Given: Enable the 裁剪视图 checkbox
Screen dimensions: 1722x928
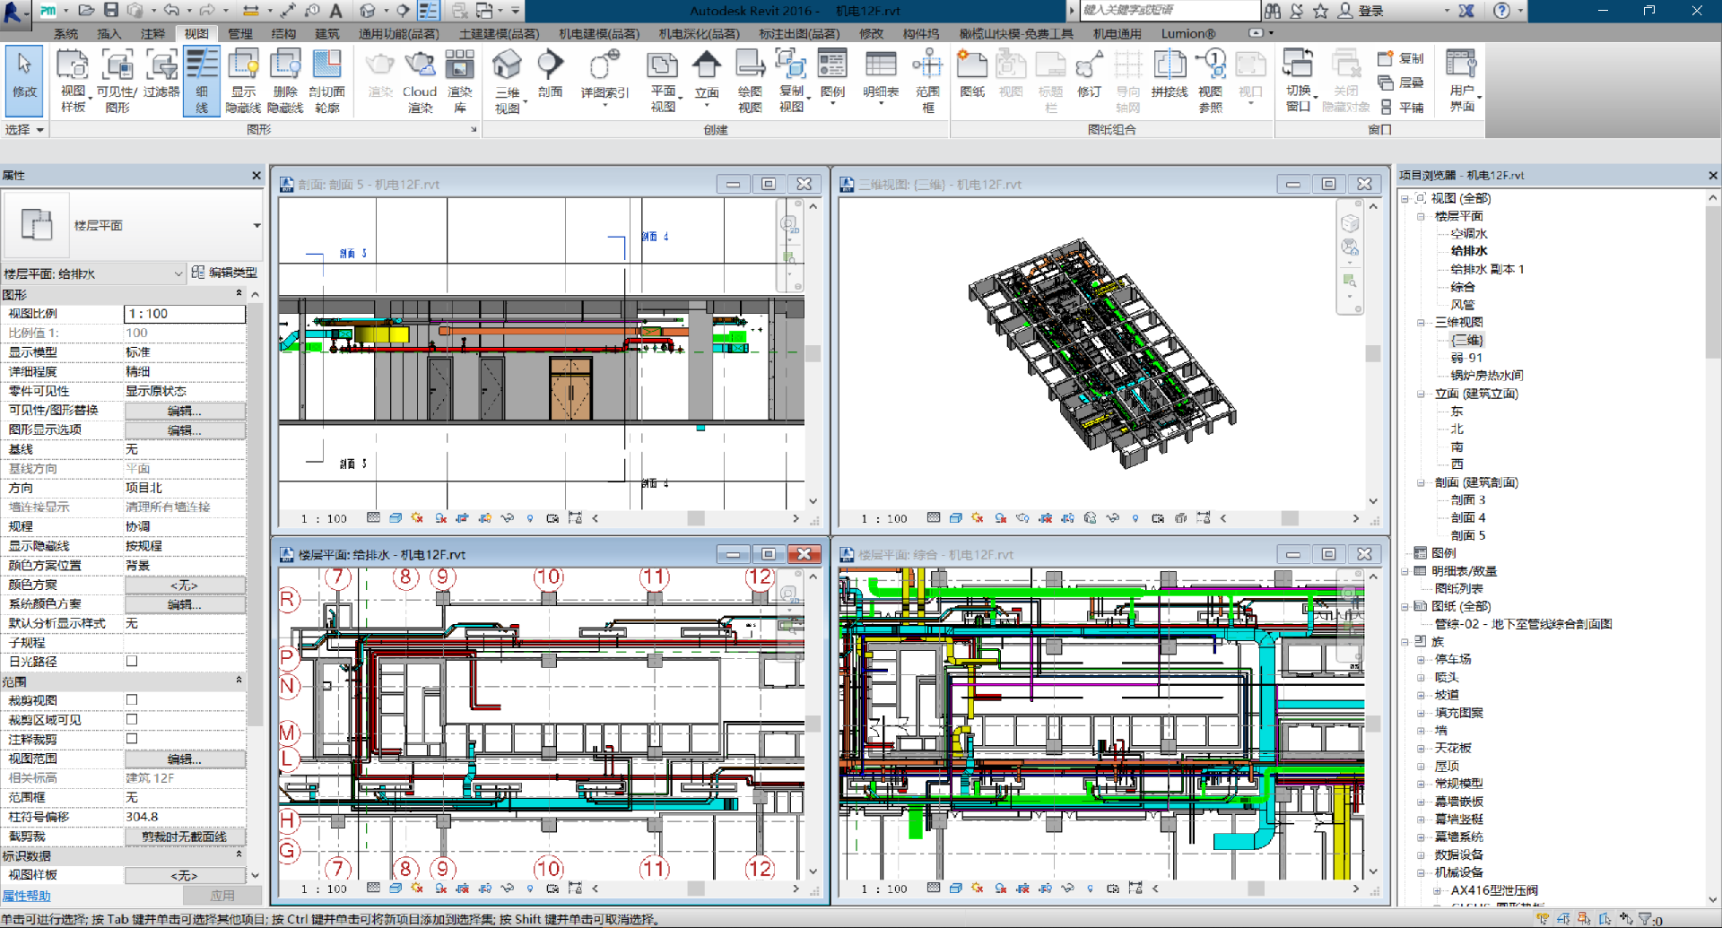Looking at the screenshot, I should tap(132, 700).
